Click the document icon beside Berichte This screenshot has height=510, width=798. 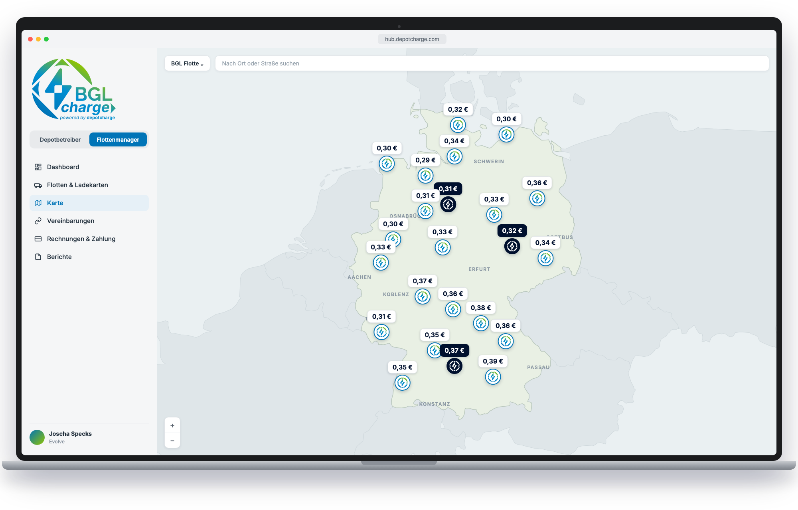pos(38,257)
